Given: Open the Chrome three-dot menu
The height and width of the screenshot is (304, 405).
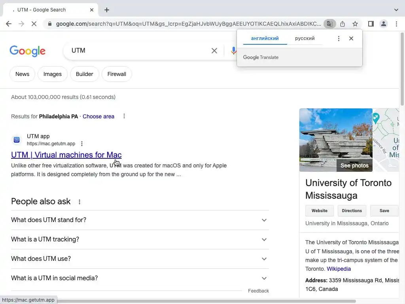Looking at the screenshot, I should 396,24.
